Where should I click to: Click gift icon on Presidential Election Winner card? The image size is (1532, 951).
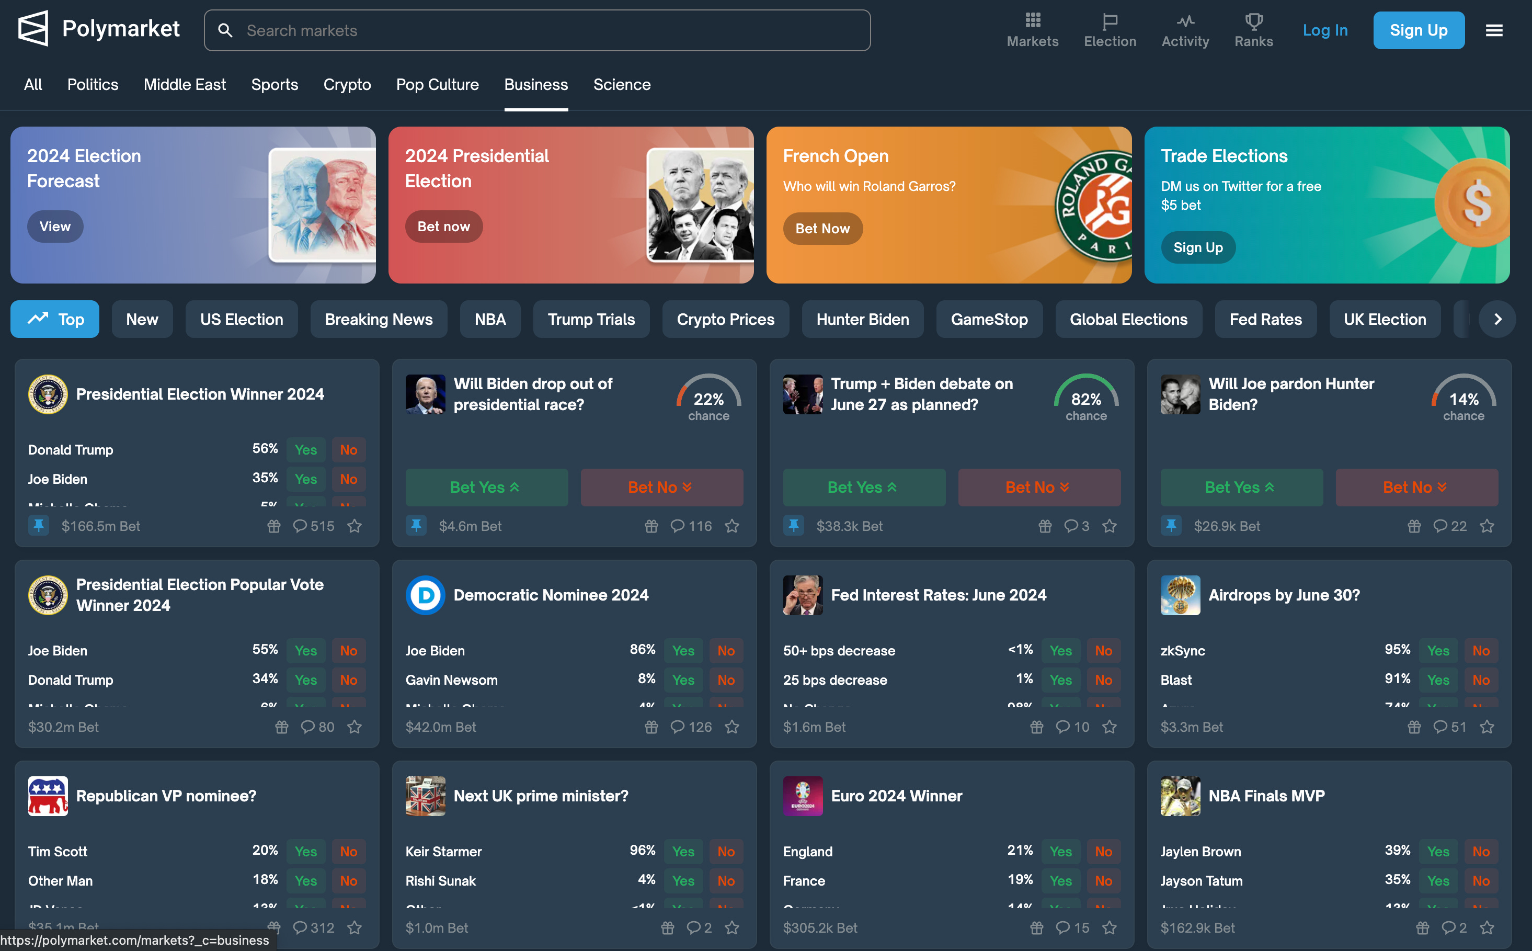coord(273,526)
